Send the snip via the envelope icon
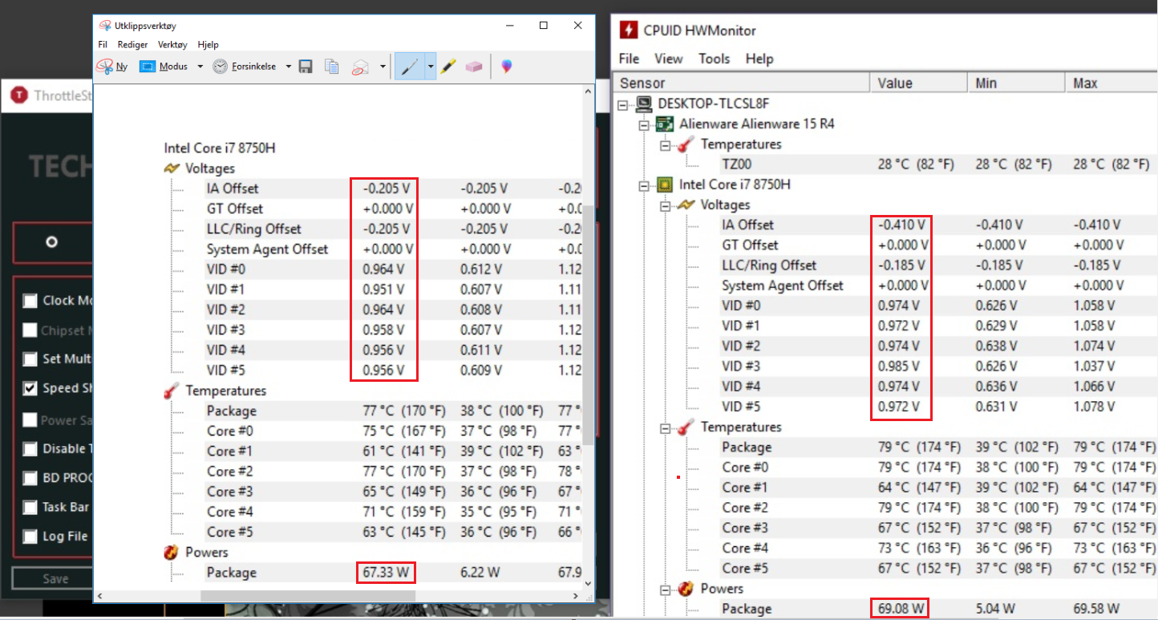 (360, 67)
